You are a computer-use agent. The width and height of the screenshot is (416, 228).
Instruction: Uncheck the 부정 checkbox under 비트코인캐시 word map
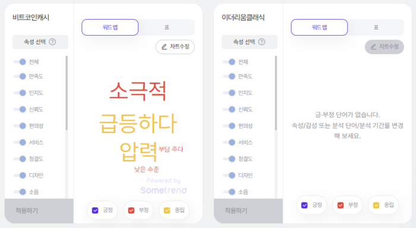pos(131,211)
